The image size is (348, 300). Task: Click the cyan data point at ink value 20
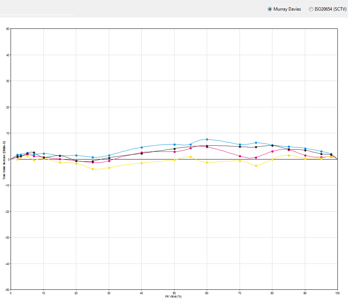76,155
